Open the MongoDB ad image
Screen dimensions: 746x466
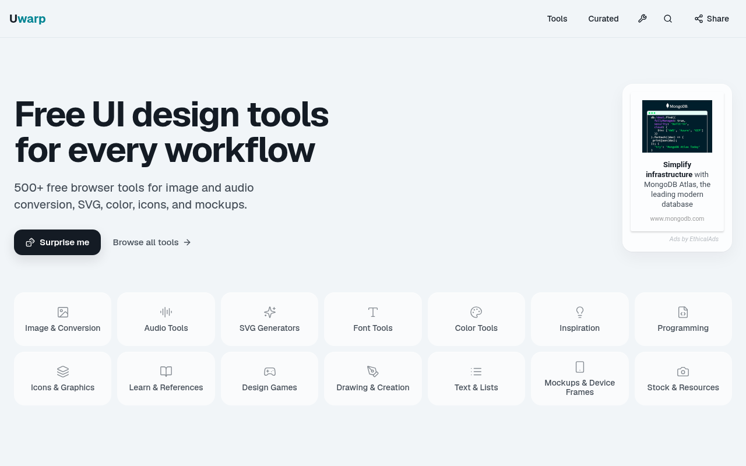click(x=677, y=126)
